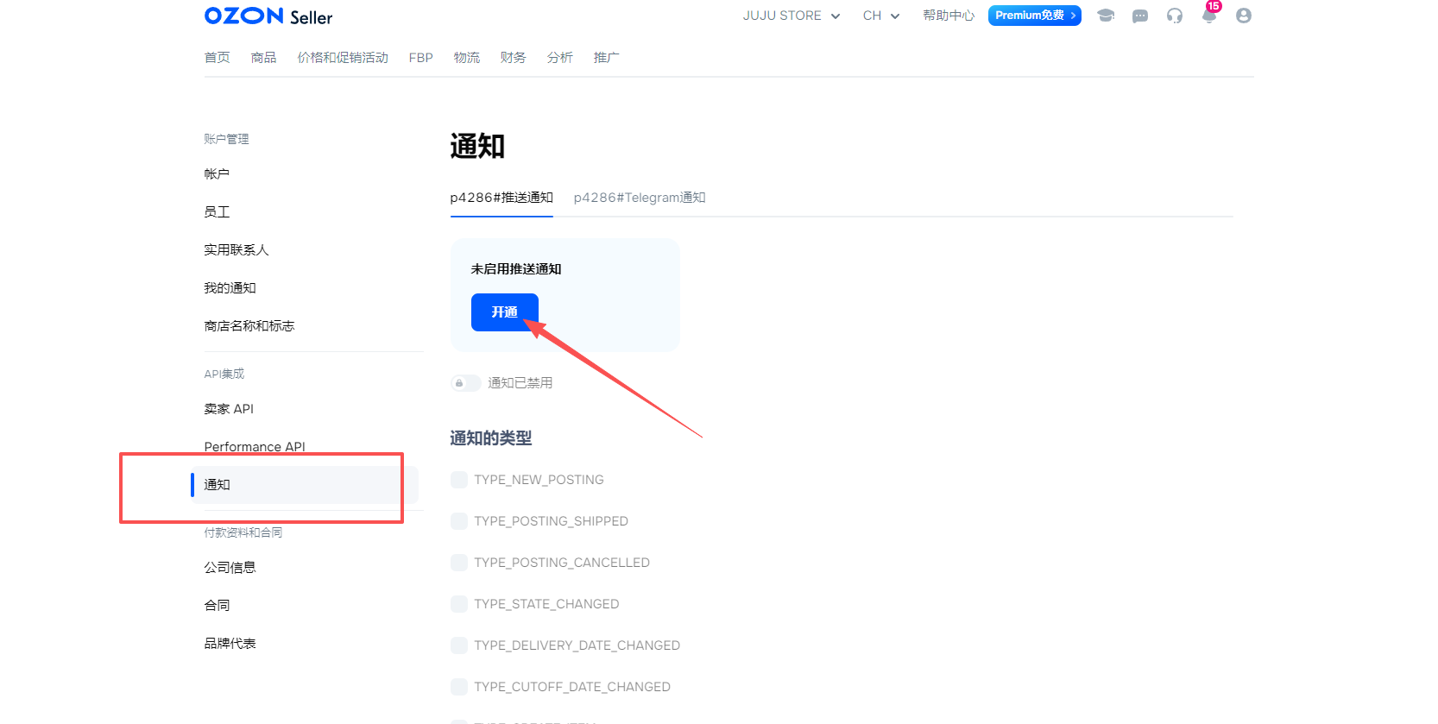Select 帐户 in the sidebar
The image size is (1438, 724).
tap(217, 174)
